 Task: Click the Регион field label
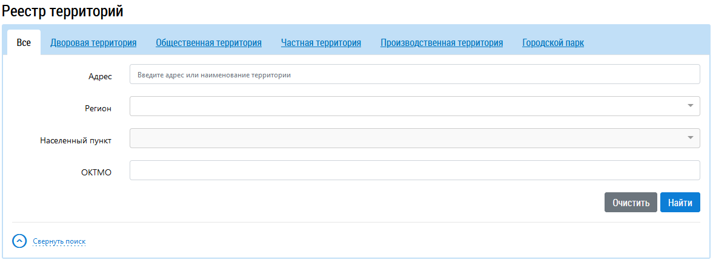98,109
